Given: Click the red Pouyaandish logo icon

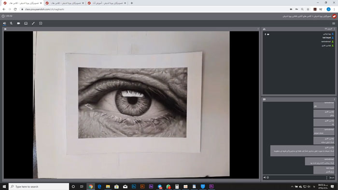Looking at the screenshot, I should pyautogui.click(x=334, y=16).
